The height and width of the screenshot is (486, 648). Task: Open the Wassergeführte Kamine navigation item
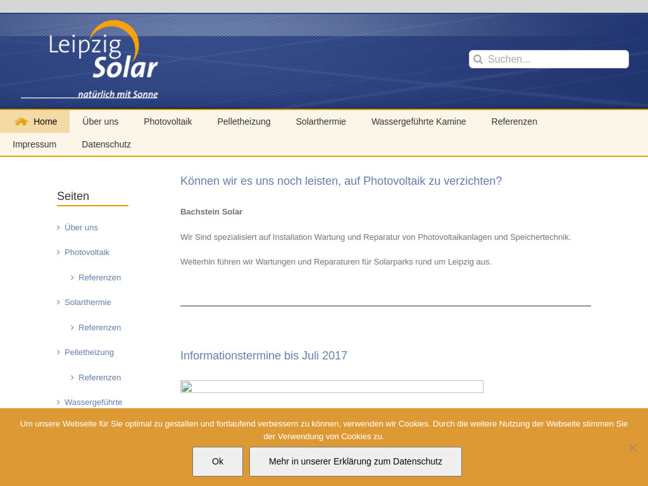tap(418, 121)
